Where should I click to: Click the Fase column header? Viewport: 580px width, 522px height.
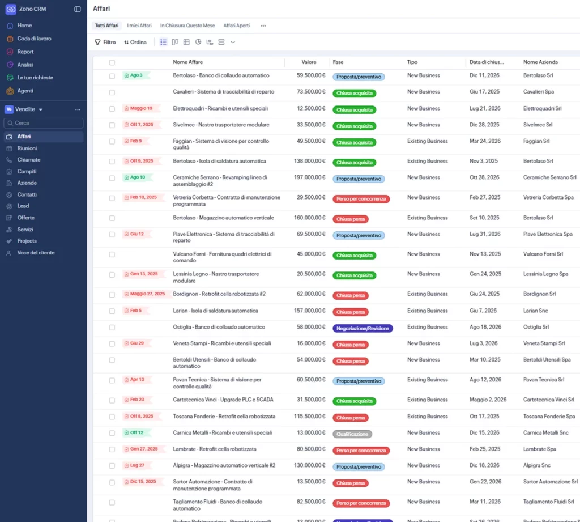coord(338,62)
